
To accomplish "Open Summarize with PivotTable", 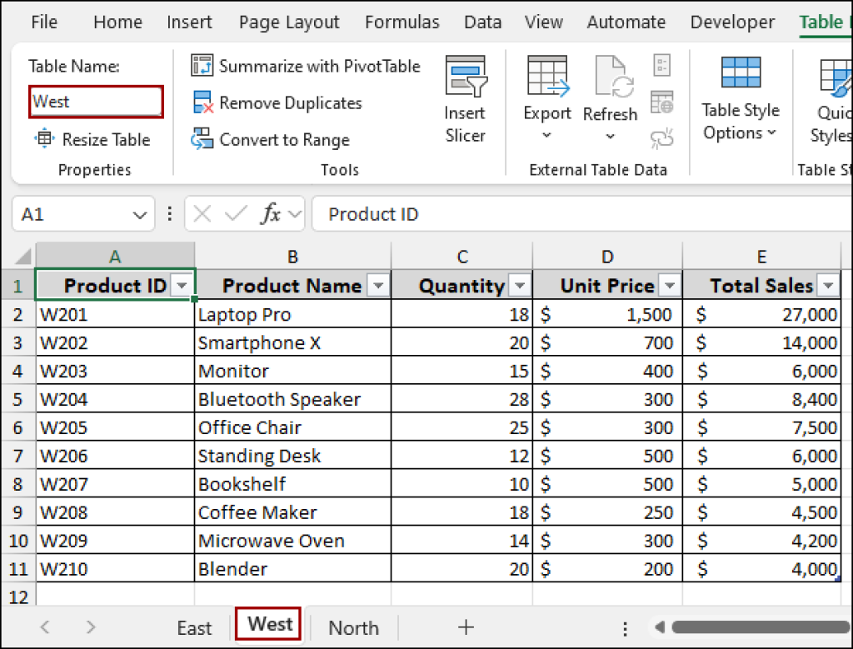I will 309,66.
